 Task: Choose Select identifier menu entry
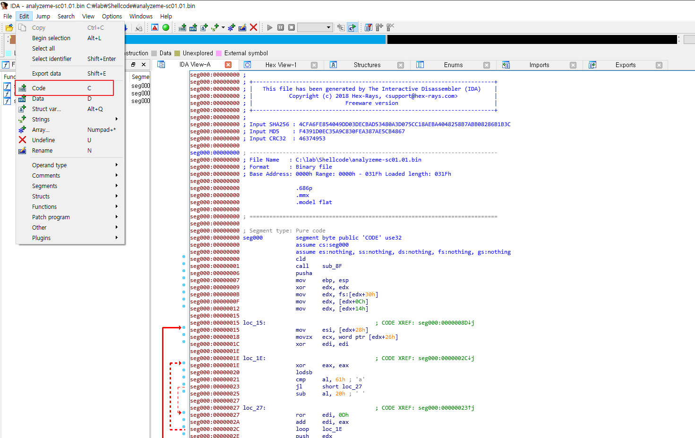(70, 59)
